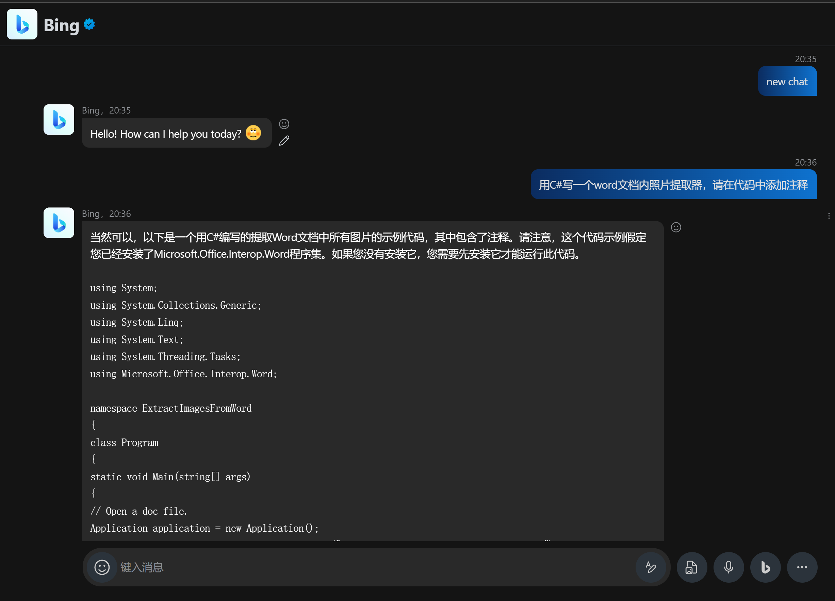Screen dimensions: 835x601
Task: Click Bing avatar beside the Hello message
Action: pos(59,120)
